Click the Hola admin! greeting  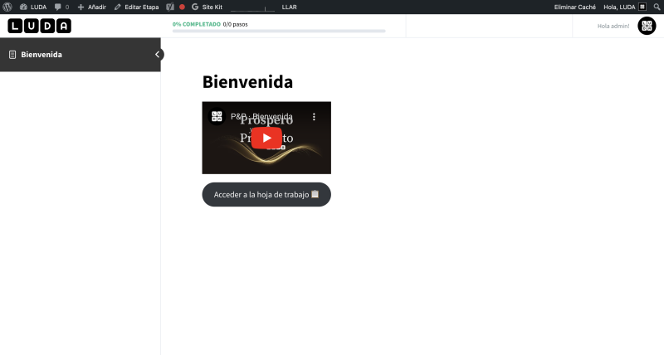(x=613, y=26)
